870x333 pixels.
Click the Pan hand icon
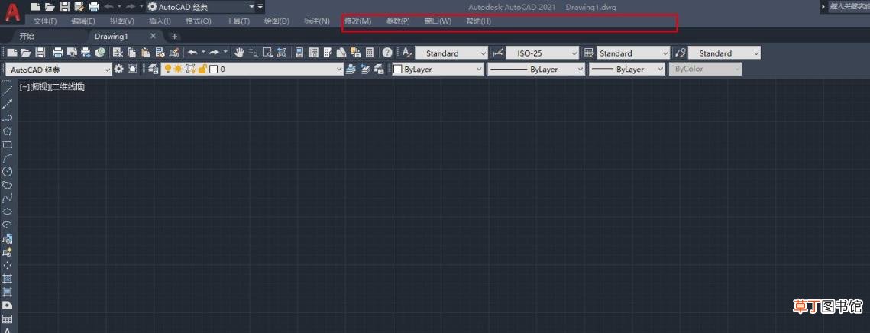click(239, 53)
